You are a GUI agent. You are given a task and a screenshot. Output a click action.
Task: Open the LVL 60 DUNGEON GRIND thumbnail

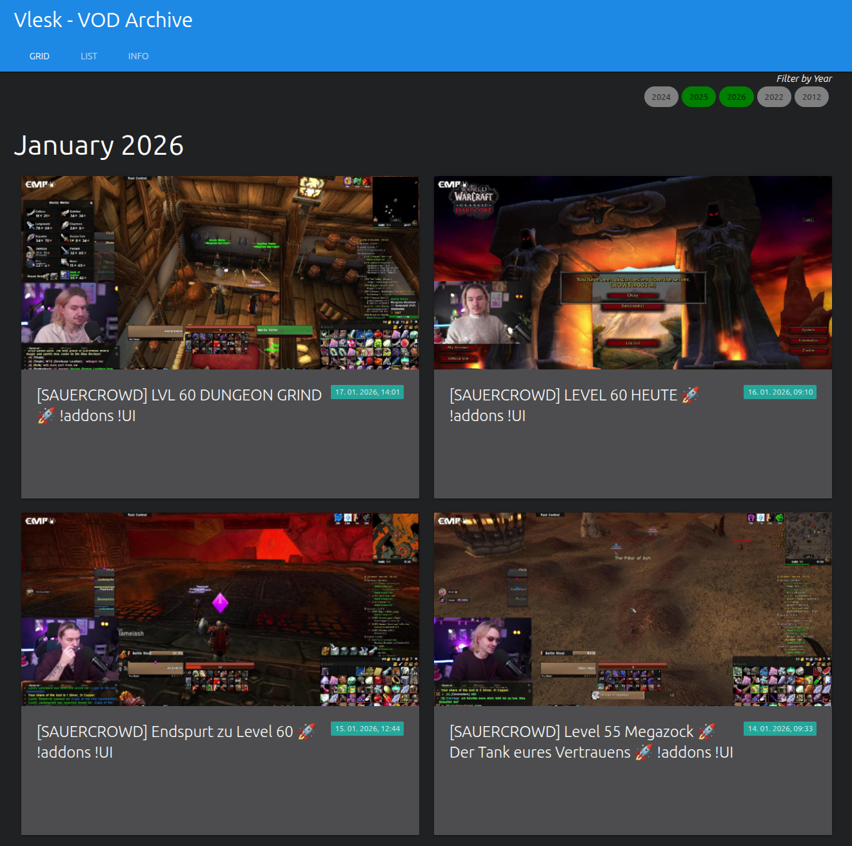coord(220,273)
